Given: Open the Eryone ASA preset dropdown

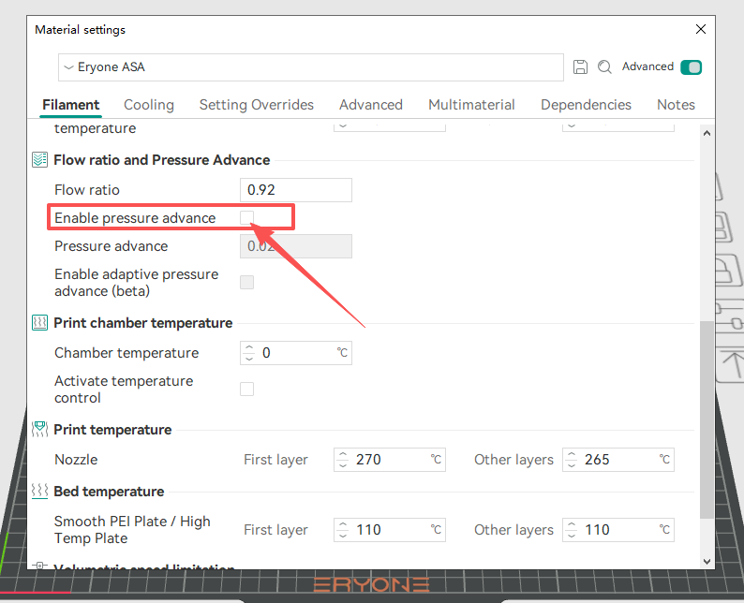Looking at the screenshot, I should (x=309, y=67).
